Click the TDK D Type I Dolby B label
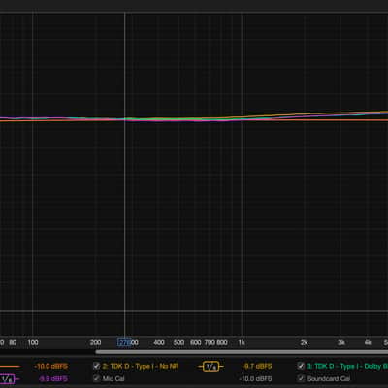 pyautogui.click(x=347, y=366)
